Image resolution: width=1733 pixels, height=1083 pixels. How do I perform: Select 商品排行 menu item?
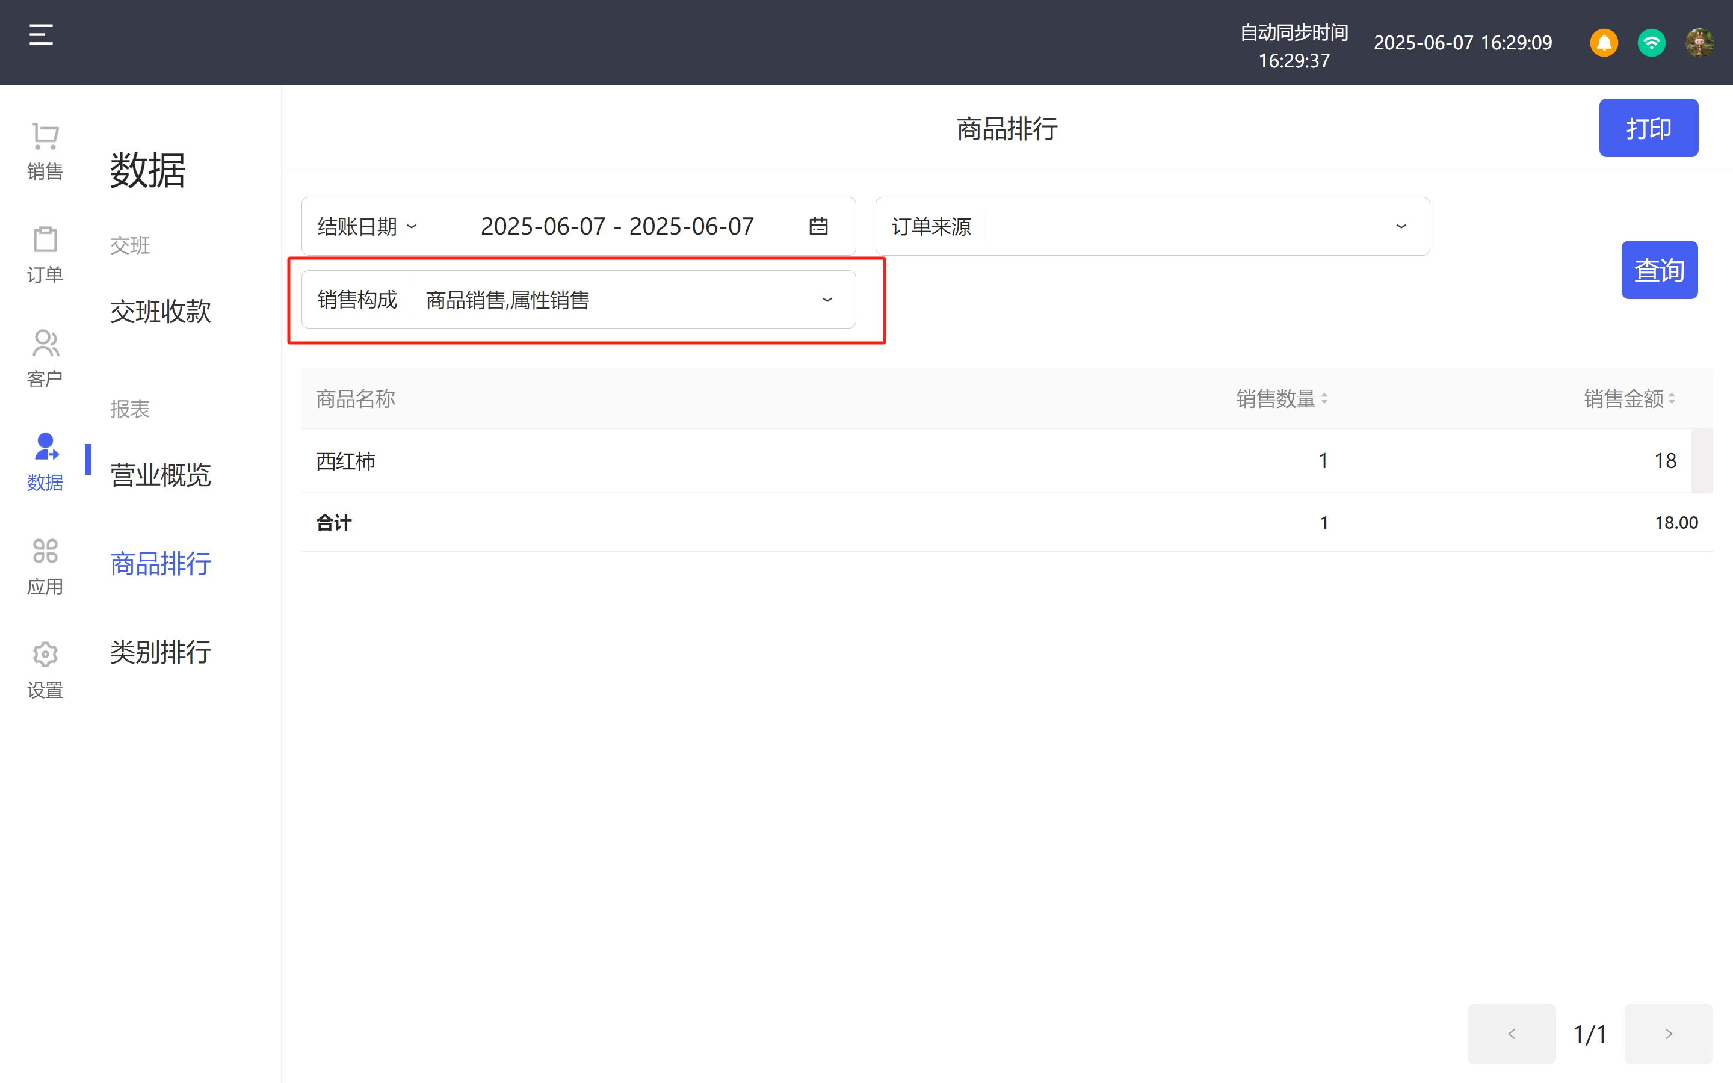[161, 564]
